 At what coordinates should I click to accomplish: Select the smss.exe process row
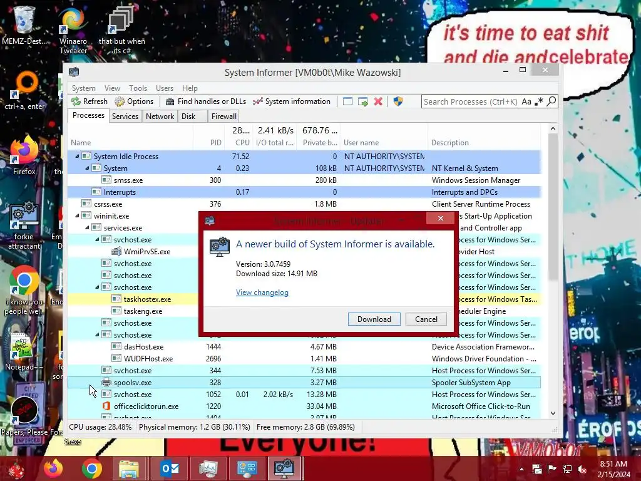[304, 180]
